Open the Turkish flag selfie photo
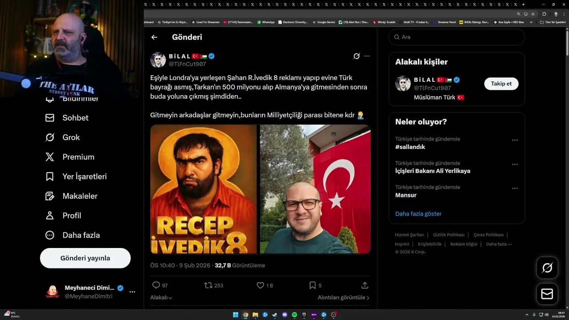Screen dimensions: 569x320 [315, 189]
